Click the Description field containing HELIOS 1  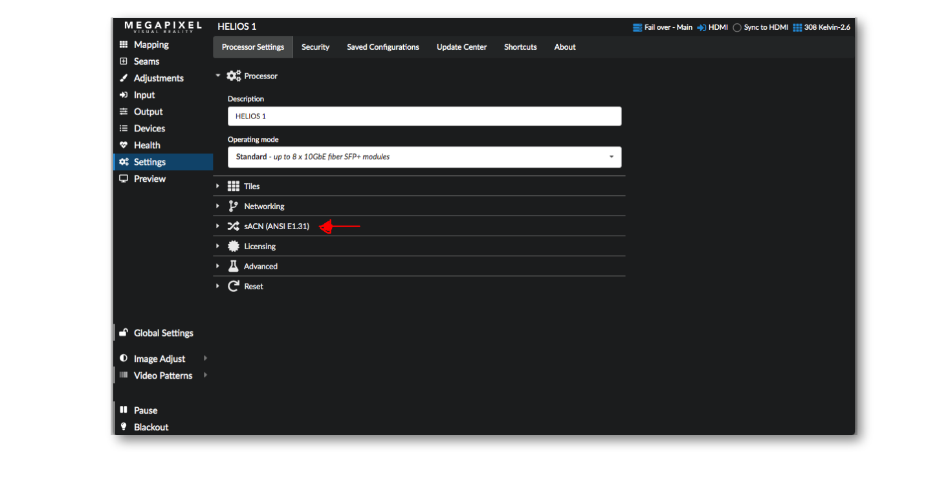pyautogui.click(x=425, y=117)
